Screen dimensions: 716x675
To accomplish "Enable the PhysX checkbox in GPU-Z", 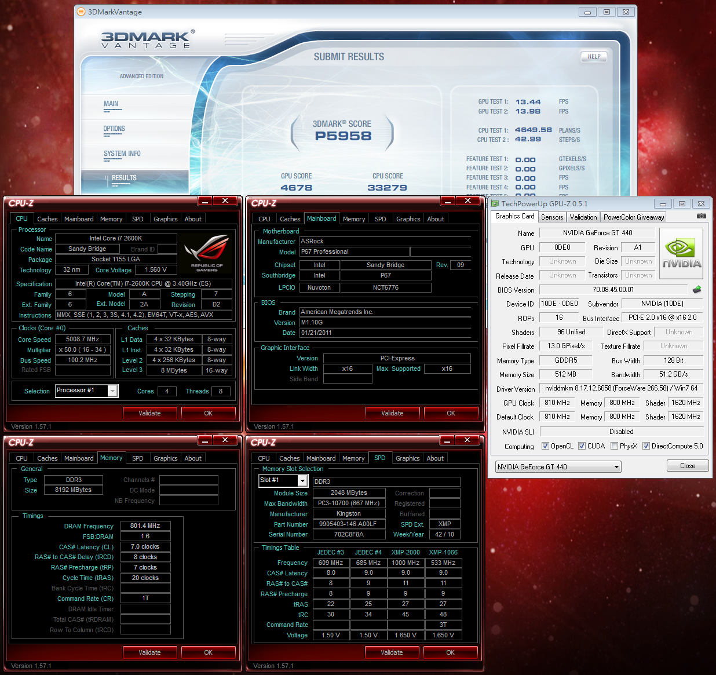I will click(x=614, y=446).
